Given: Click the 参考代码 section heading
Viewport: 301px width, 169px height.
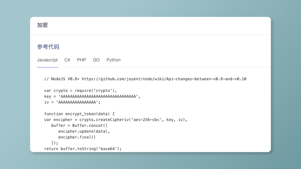Looking at the screenshot, I should click(x=48, y=47).
